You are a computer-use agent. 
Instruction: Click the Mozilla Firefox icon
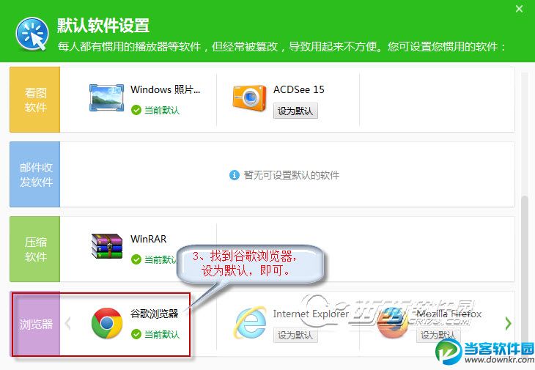pyautogui.click(x=392, y=323)
